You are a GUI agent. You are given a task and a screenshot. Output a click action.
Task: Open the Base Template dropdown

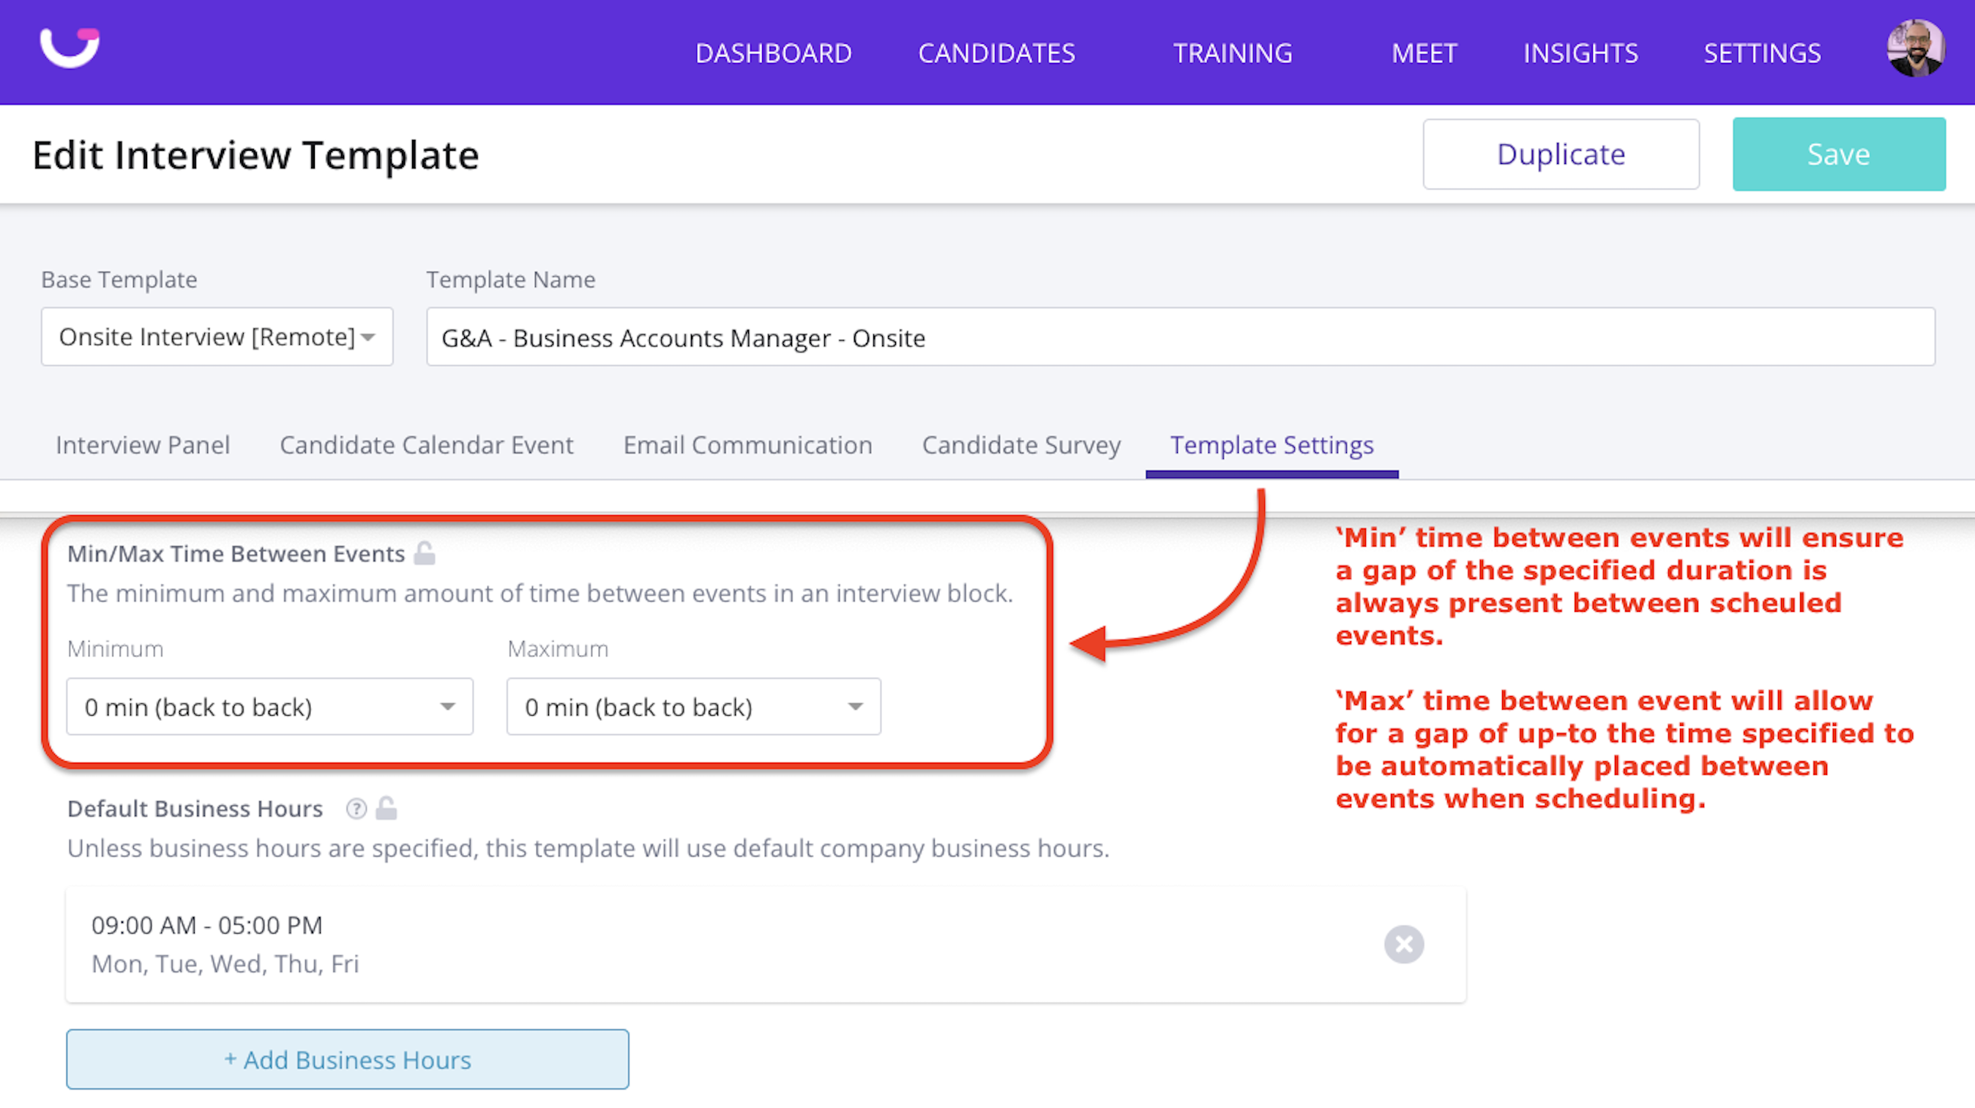click(217, 337)
